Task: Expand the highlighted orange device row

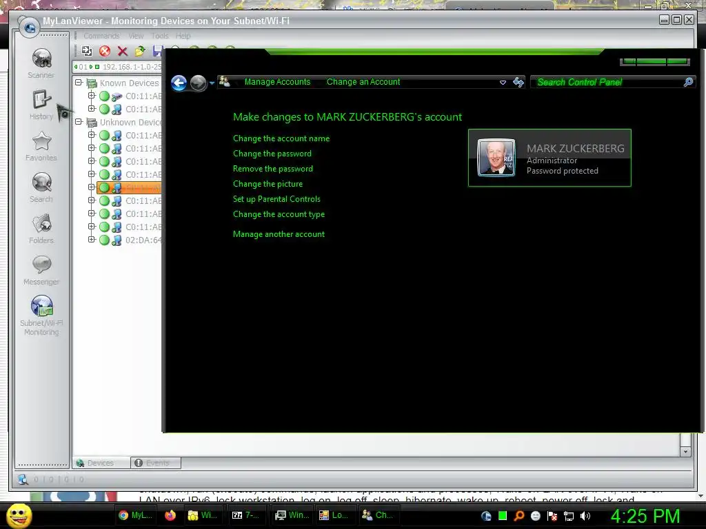Action: coord(92,187)
